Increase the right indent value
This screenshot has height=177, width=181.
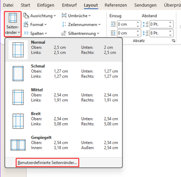coord(138,31)
